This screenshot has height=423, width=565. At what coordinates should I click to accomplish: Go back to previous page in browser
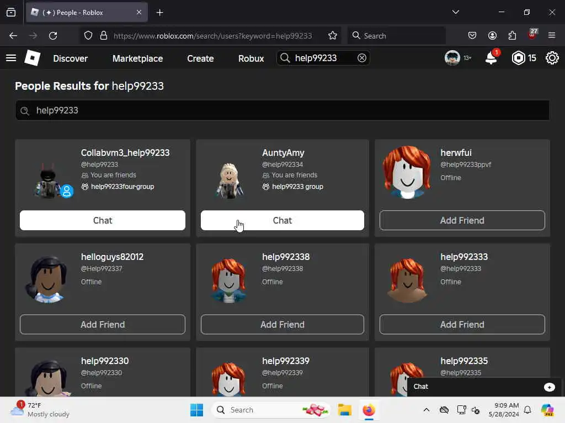[13, 36]
